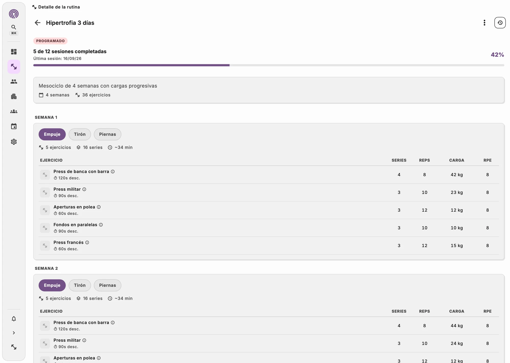Click 4 semanas in routine summary
Viewport: 510px width, 363px height.
point(54,95)
